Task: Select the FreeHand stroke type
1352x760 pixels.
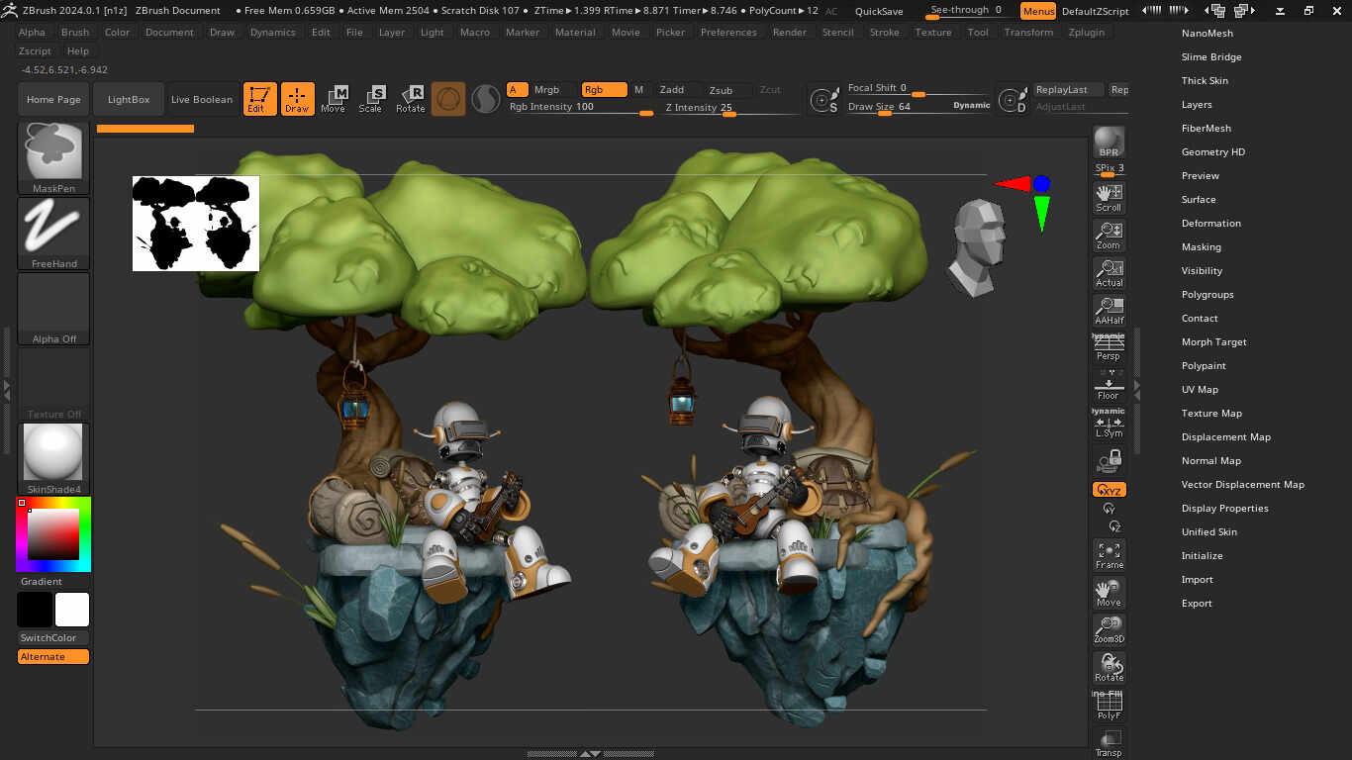Action: [52, 232]
